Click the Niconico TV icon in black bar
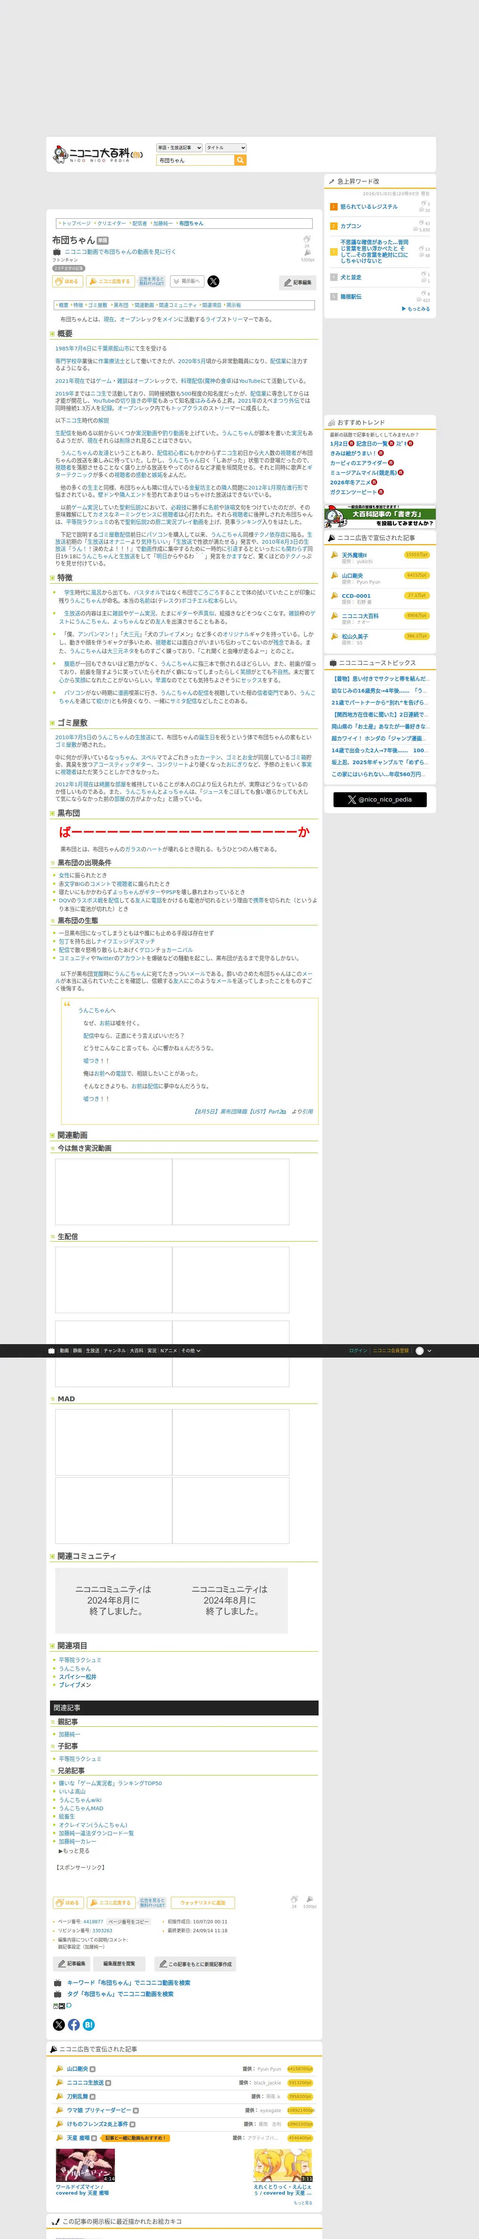Image resolution: width=479 pixels, height=2239 pixels. (51, 1351)
